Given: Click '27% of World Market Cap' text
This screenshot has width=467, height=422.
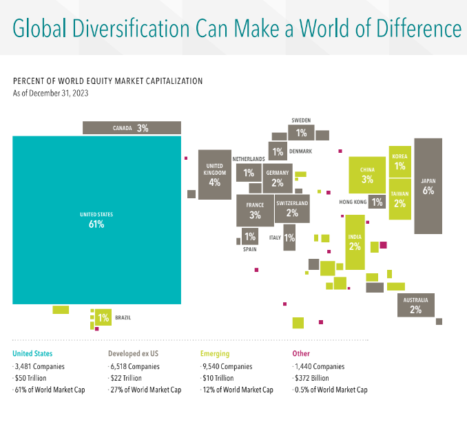Looking at the screenshot, I should (x=146, y=390).
